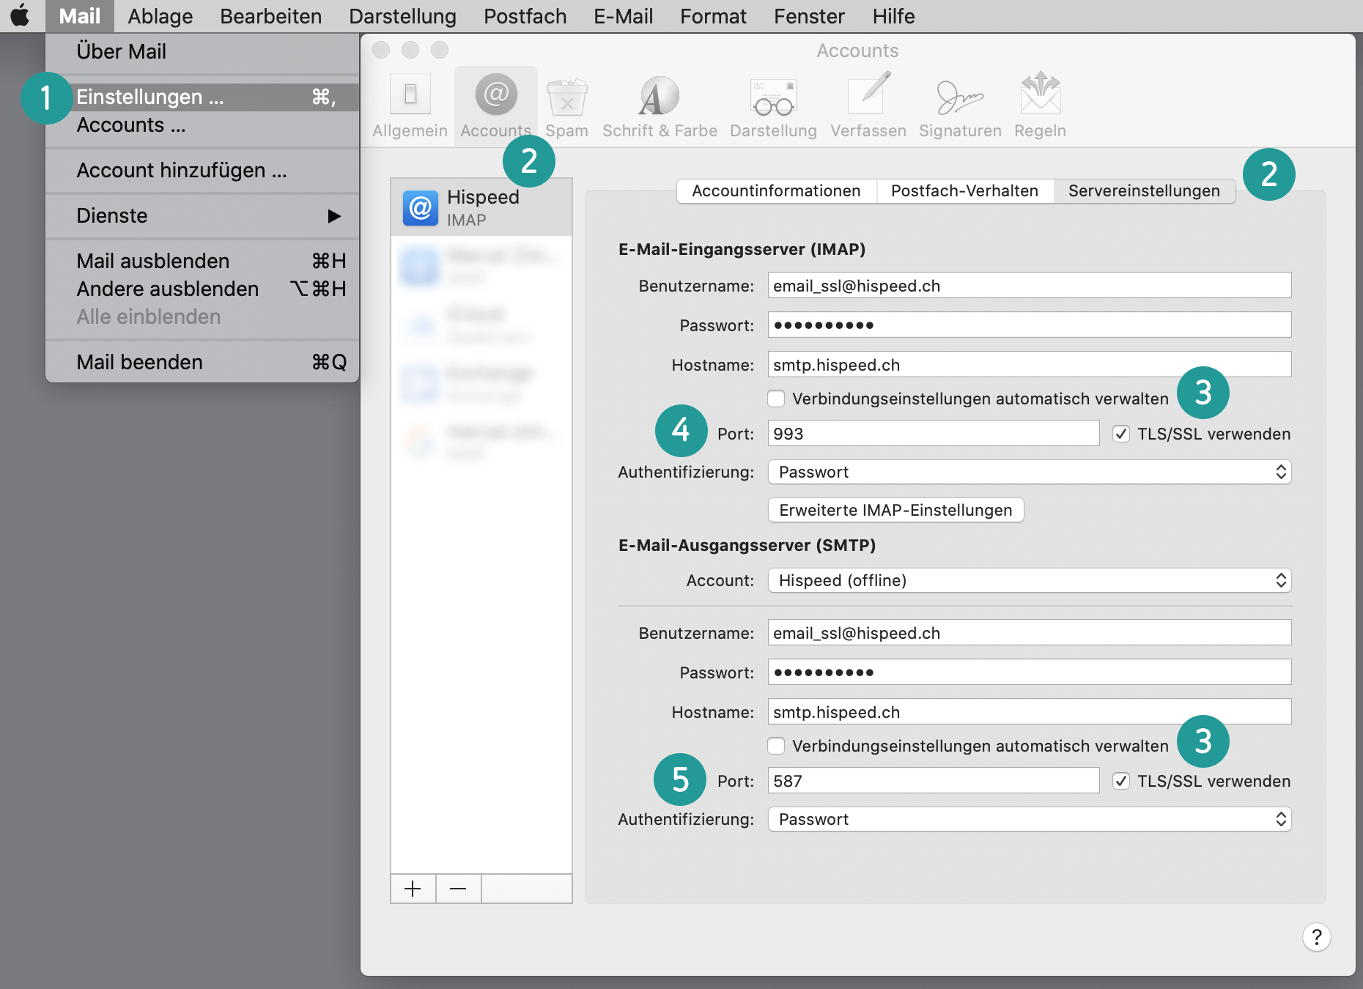The image size is (1363, 989).
Task: Toggle IMAP TLS/SSL verwenden checkbox
Action: (x=1120, y=434)
